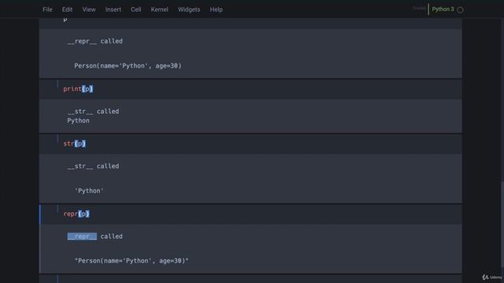Click the kernel idle status circle
The image size is (504, 283).
460,10
